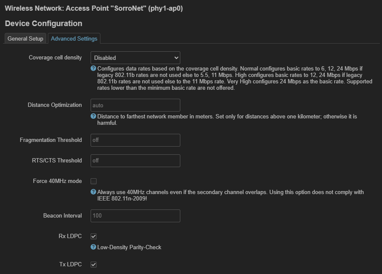Click the help icon under Force 40MHz mode
Screen dimensions: 382x274
pos(93,192)
